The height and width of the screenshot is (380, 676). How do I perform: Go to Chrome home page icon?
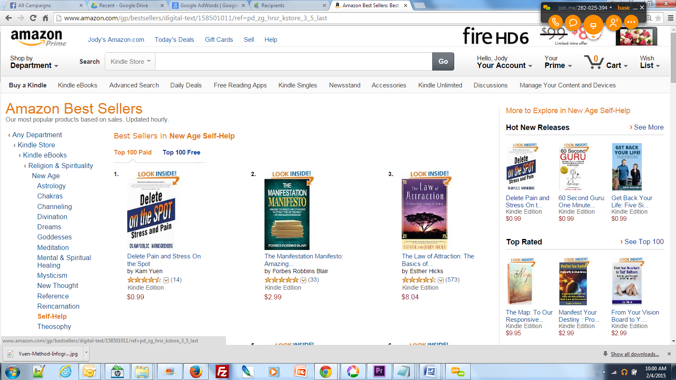pos(46,18)
